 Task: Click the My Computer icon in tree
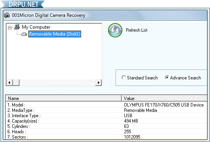tap(17, 27)
